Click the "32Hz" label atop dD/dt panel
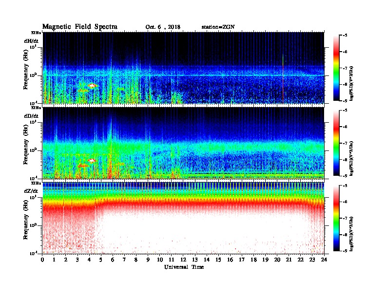 tap(36, 108)
